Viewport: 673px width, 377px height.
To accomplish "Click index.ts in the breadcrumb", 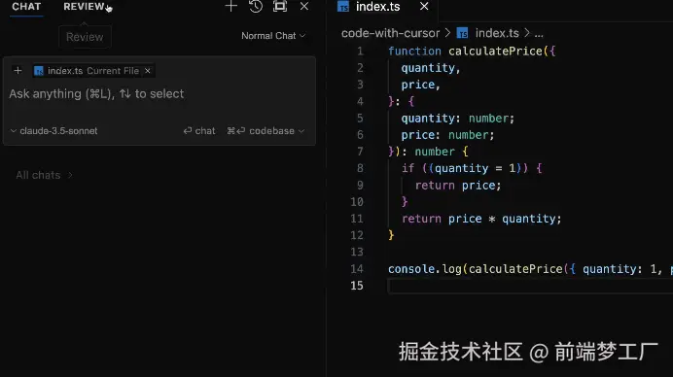I will click(x=497, y=33).
